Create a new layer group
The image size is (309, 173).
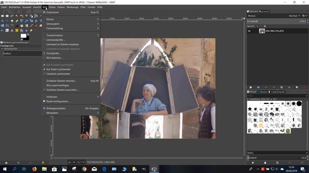coord(258,87)
